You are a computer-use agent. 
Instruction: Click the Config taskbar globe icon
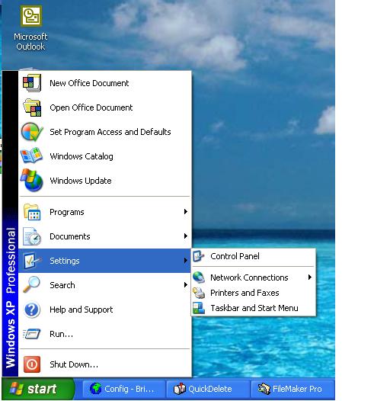[x=96, y=389]
